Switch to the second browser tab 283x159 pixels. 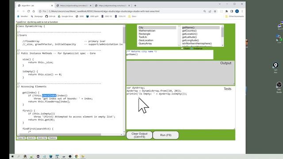click(74, 6)
